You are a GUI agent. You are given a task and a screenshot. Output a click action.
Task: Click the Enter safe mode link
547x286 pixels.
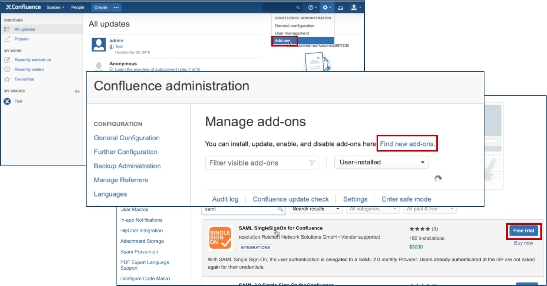[x=406, y=199]
